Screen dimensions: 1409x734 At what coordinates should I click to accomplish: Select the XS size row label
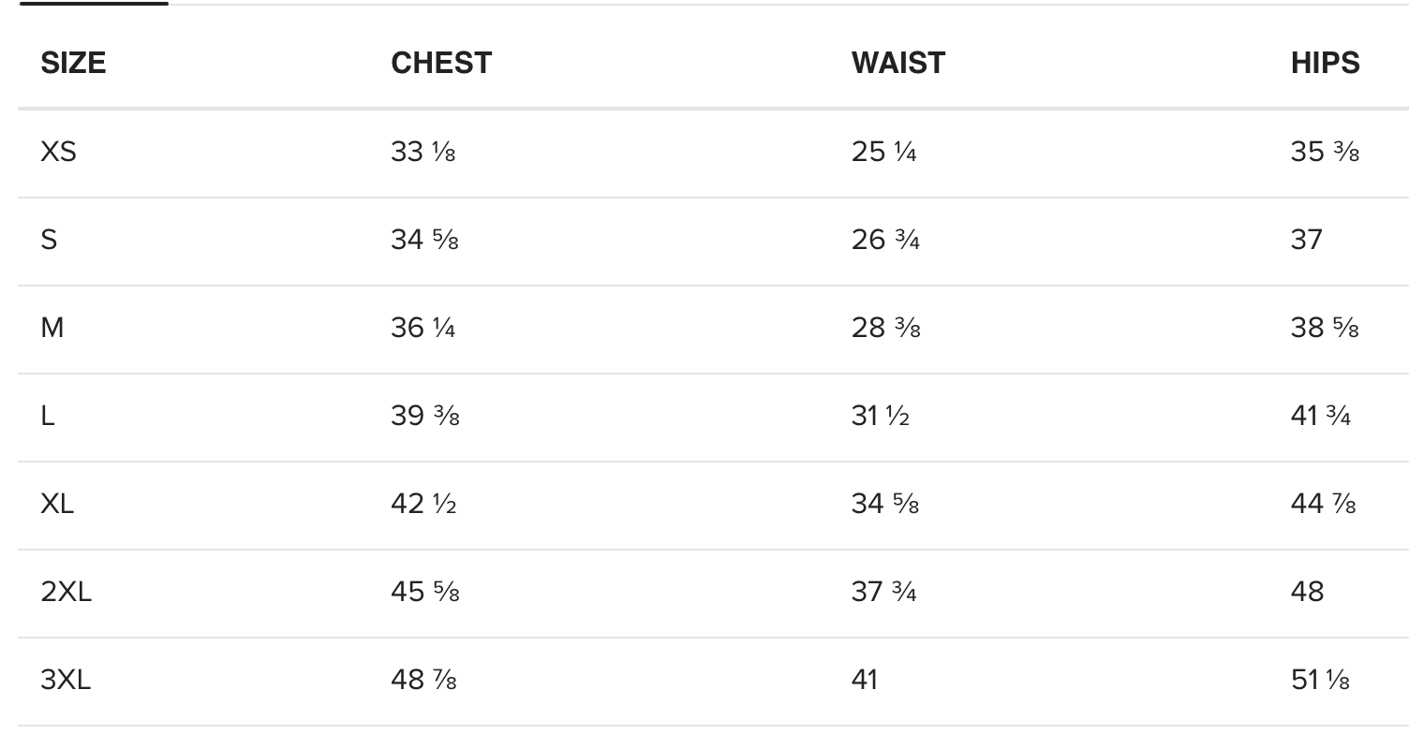point(58,151)
